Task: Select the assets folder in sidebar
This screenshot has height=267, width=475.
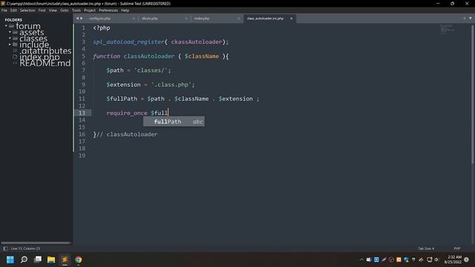Action: coord(31,32)
